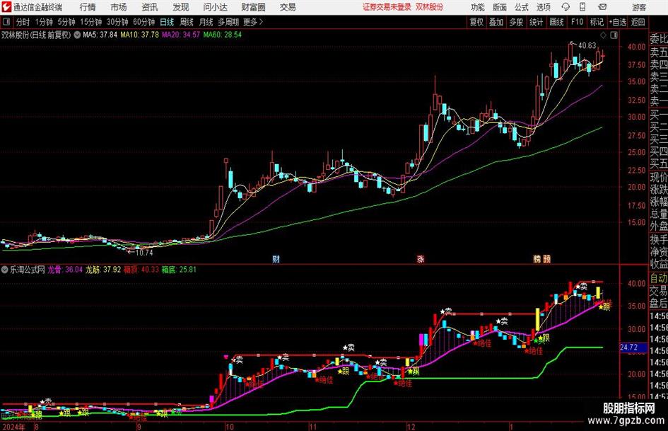668x431 pixels.
Task: Open the 问小达 menu
Action: click(215, 7)
